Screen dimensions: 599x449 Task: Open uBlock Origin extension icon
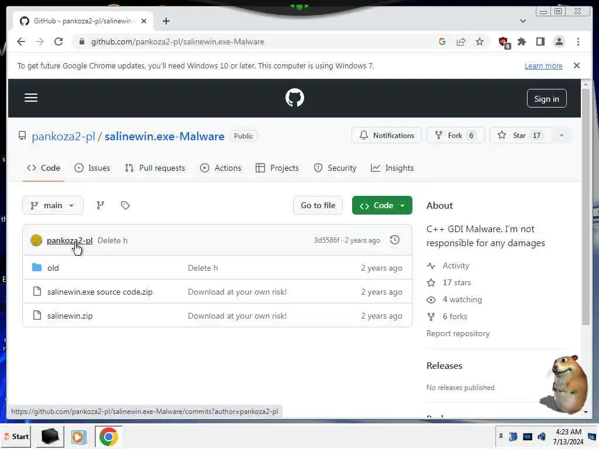tap(504, 42)
